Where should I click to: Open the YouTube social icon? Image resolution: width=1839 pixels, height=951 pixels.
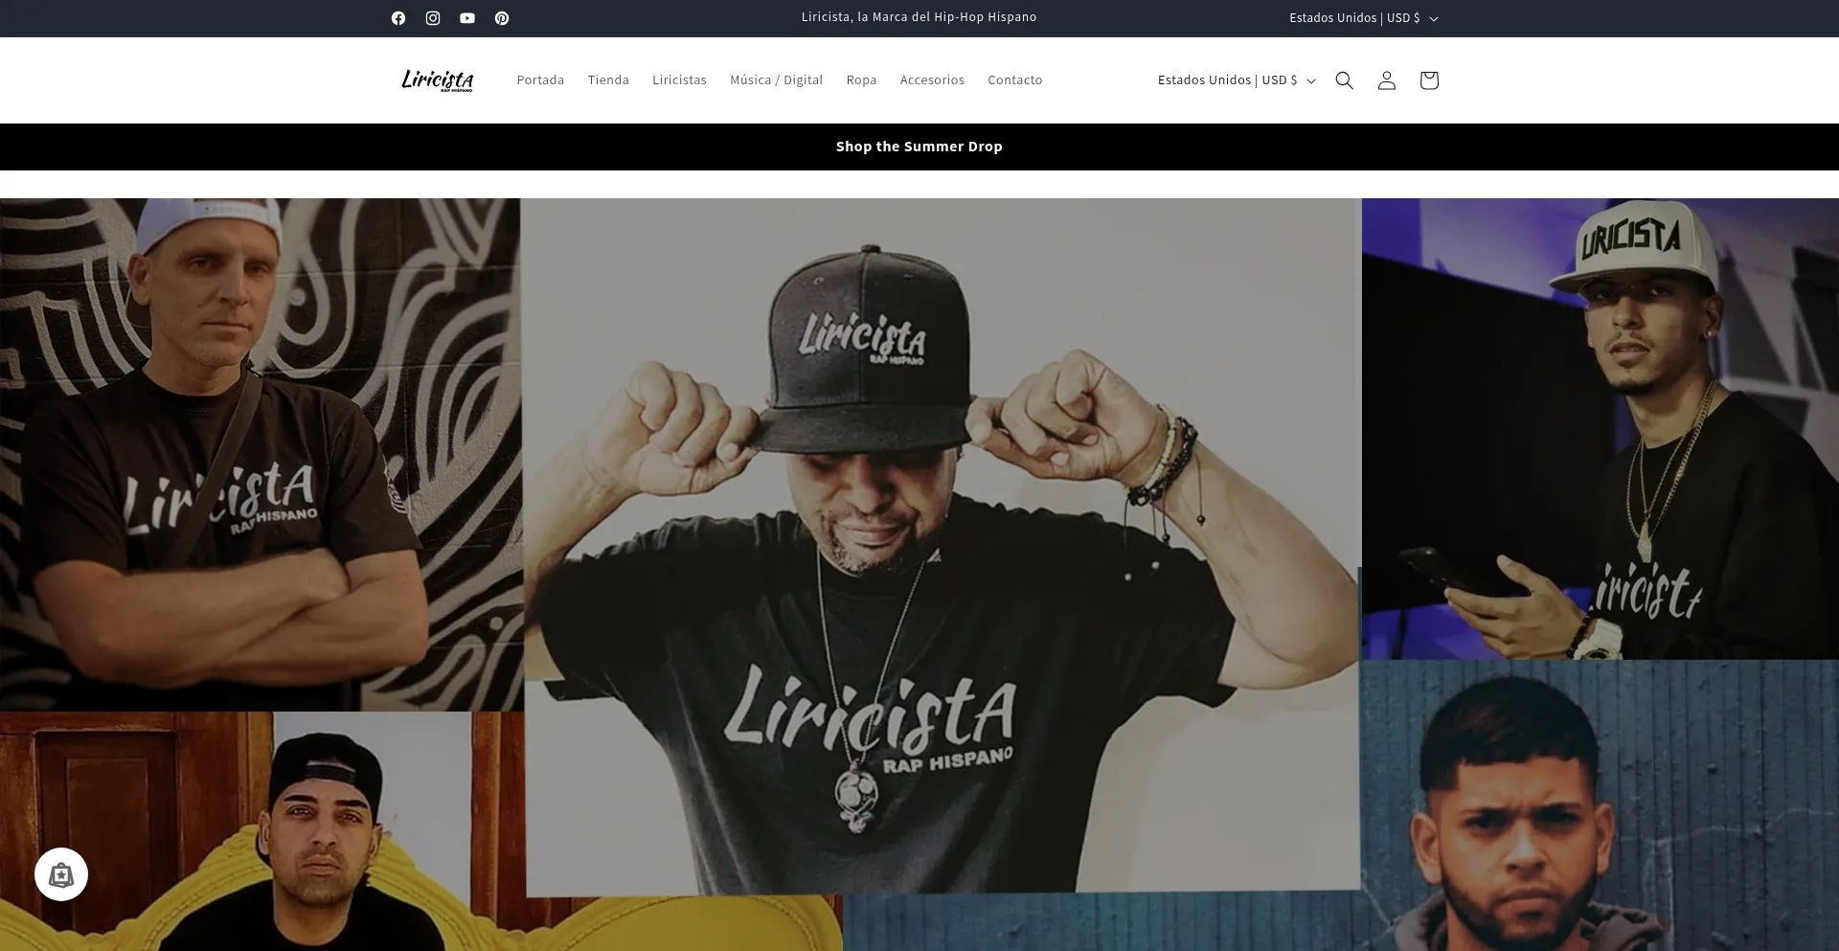pyautogui.click(x=467, y=18)
